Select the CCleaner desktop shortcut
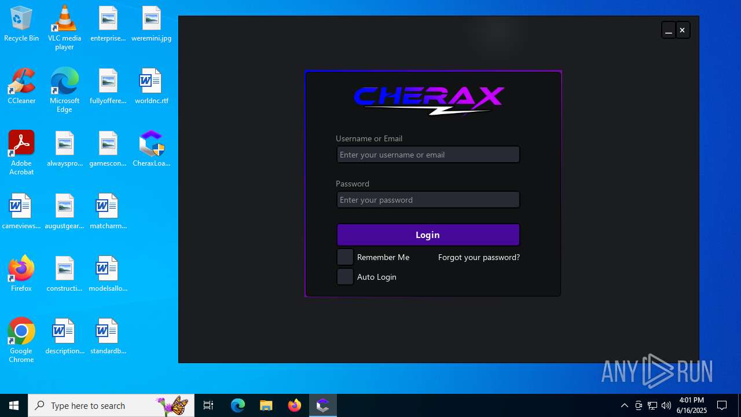The image size is (741, 417). (21, 87)
